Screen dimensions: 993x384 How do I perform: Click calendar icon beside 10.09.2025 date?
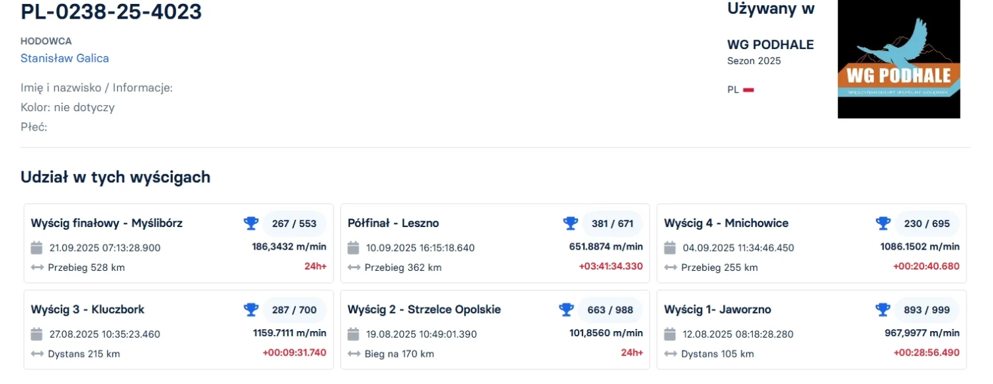(x=354, y=248)
